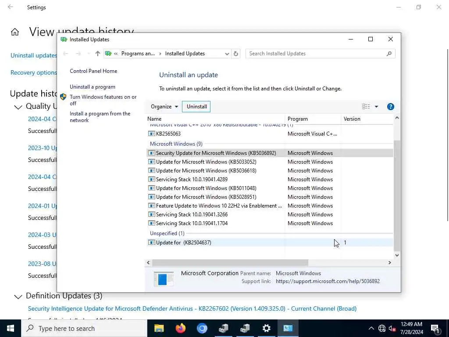This screenshot has width=449, height=337.
Task: Click the refresh button in address bar
Action: [x=235, y=54]
